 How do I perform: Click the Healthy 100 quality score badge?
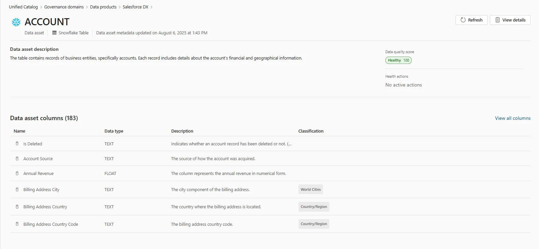pos(398,60)
